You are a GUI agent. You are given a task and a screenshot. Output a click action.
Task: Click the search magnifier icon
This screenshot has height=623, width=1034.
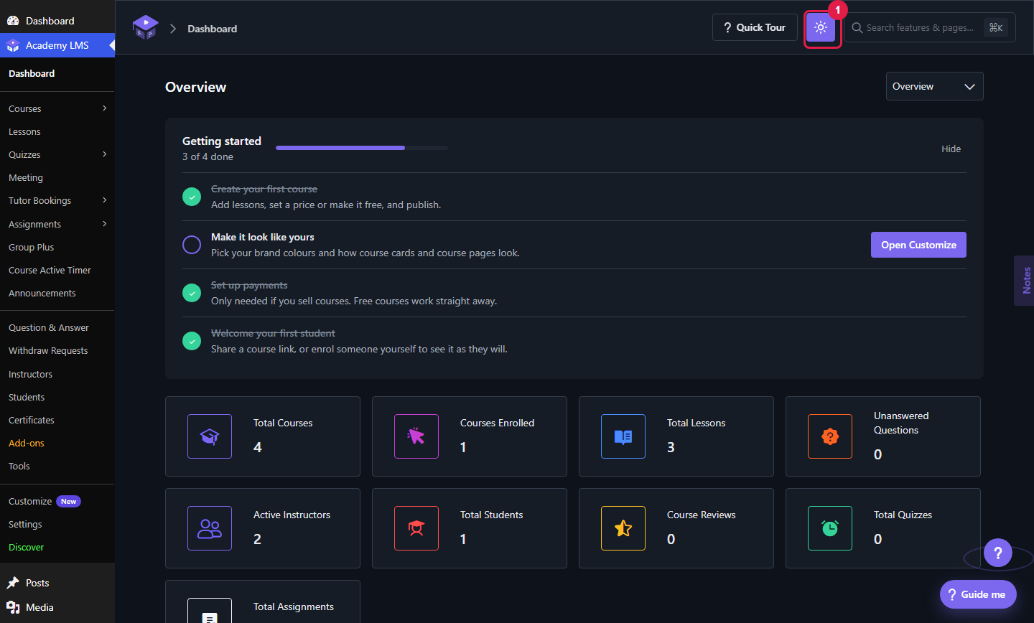tap(857, 28)
